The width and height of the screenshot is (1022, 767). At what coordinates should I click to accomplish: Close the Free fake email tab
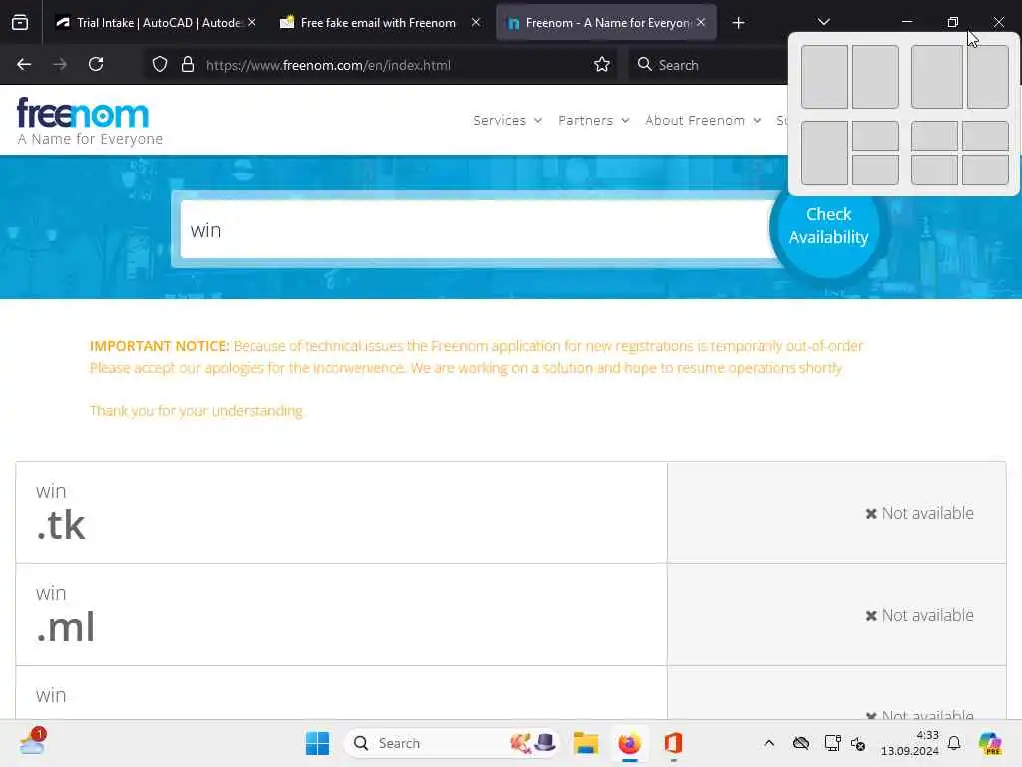coord(476,22)
